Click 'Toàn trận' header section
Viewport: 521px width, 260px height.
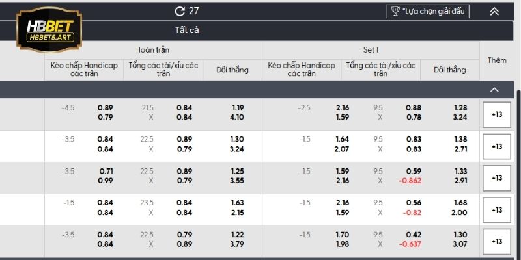click(x=153, y=49)
